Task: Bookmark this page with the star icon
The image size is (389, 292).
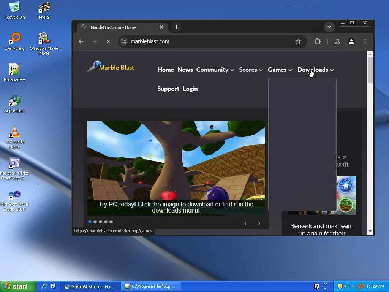Action: pos(298,41)
